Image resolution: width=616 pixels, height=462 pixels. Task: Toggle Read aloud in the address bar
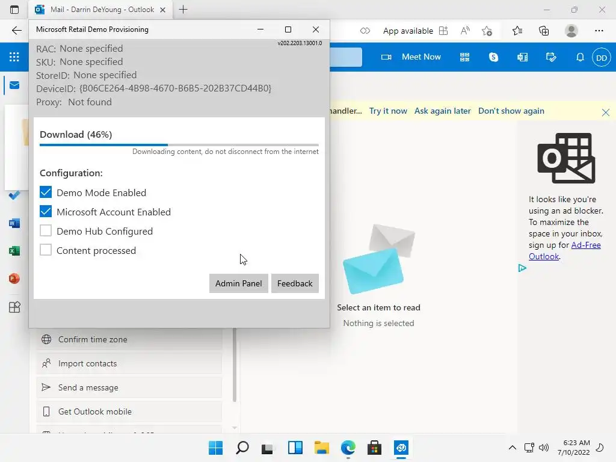[x=465, y=31]
